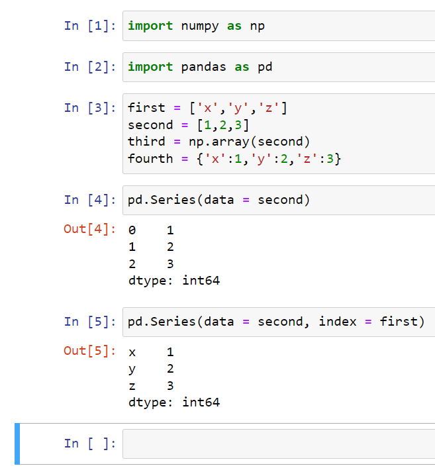Click the Out[5]: output prompt
The height and width of the screenshot is (472, 435).
89,351
